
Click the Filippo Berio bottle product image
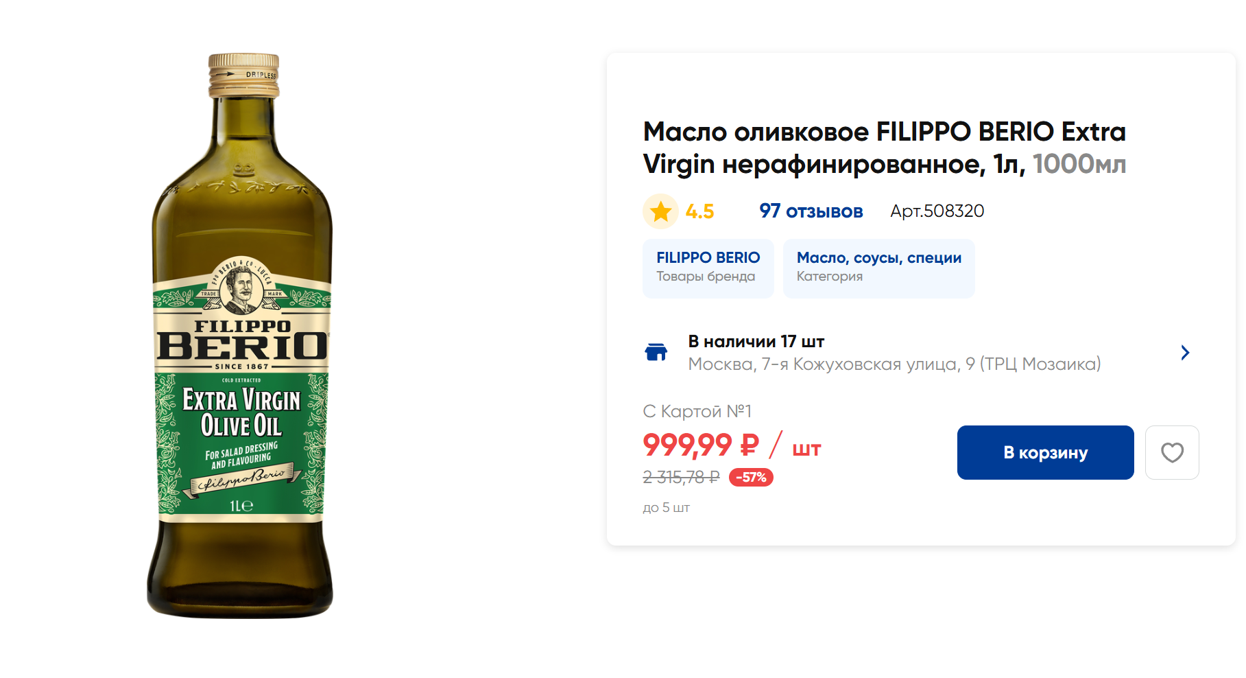tap(241, 336)
